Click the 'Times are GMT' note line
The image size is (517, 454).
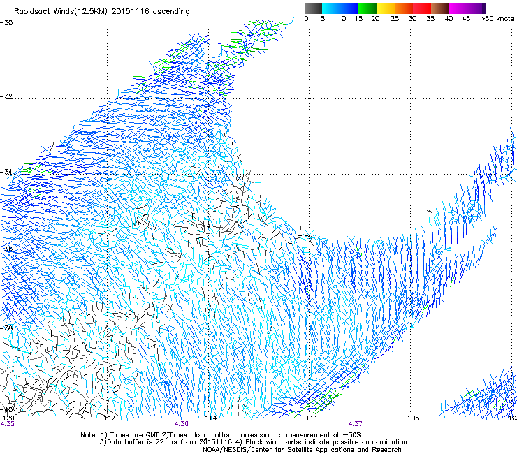pyautogui.click(x=221, y=435)
